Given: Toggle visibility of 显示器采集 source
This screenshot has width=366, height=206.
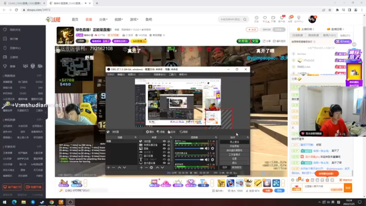Looking at the screenshot, I should coord(164,163).
